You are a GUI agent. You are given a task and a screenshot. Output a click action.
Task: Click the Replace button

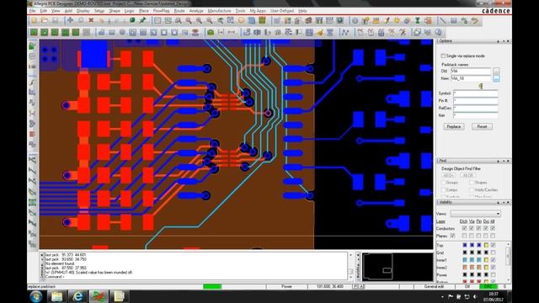(454, 126)
